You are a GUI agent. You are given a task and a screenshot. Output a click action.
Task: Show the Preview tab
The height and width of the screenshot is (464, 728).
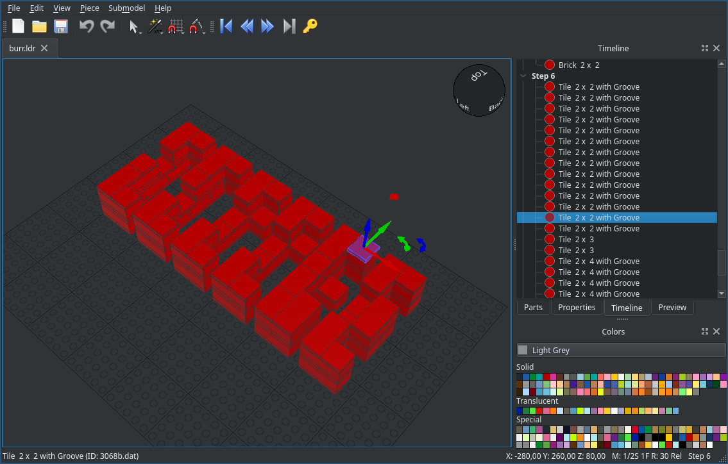click(672, 307)
